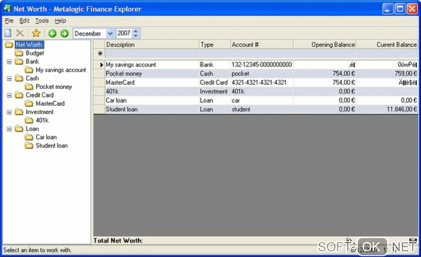Image resolution: width=421 pixels, height=257 pixels.
Task: Select the Cash folder in tree
Action: (x=32, y=79)
